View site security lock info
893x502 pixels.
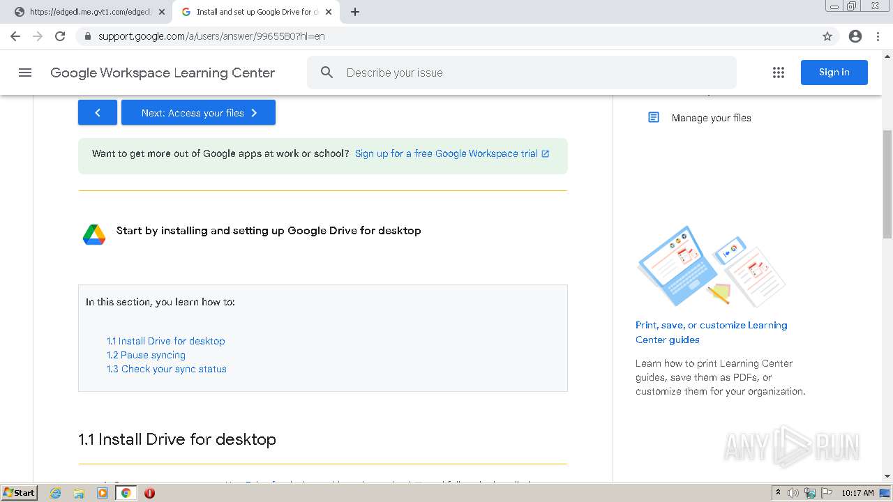(87, 36)
